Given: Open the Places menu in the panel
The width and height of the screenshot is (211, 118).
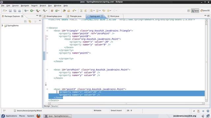Looking at the screenshot, I should [x=22, y=116].
